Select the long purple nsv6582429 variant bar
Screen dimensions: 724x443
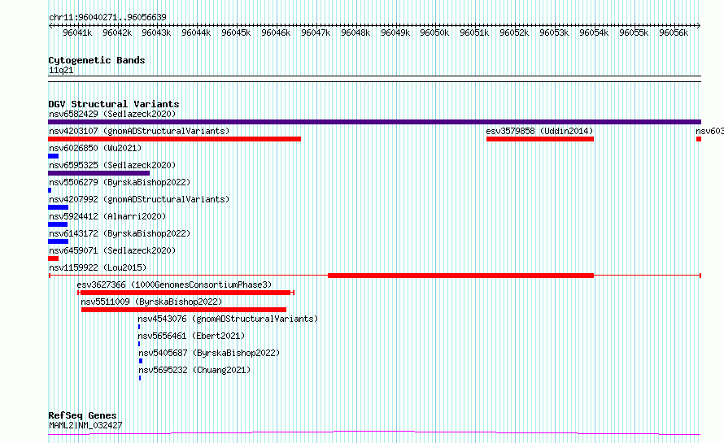[374, 122]
